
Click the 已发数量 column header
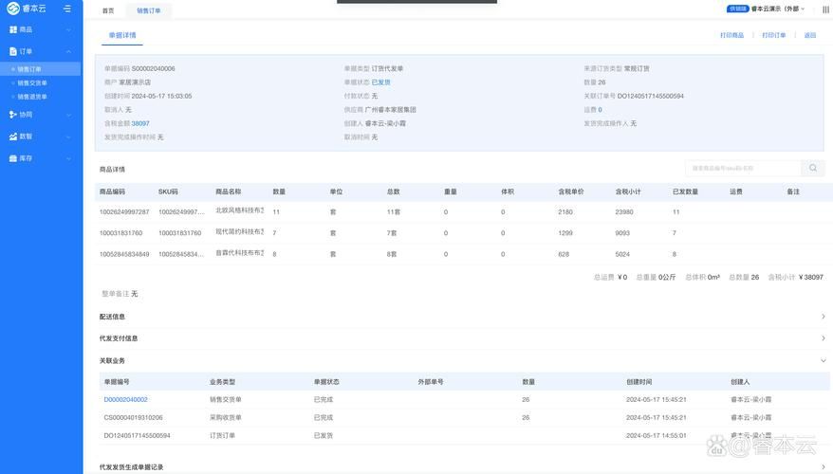coord(685,191)
